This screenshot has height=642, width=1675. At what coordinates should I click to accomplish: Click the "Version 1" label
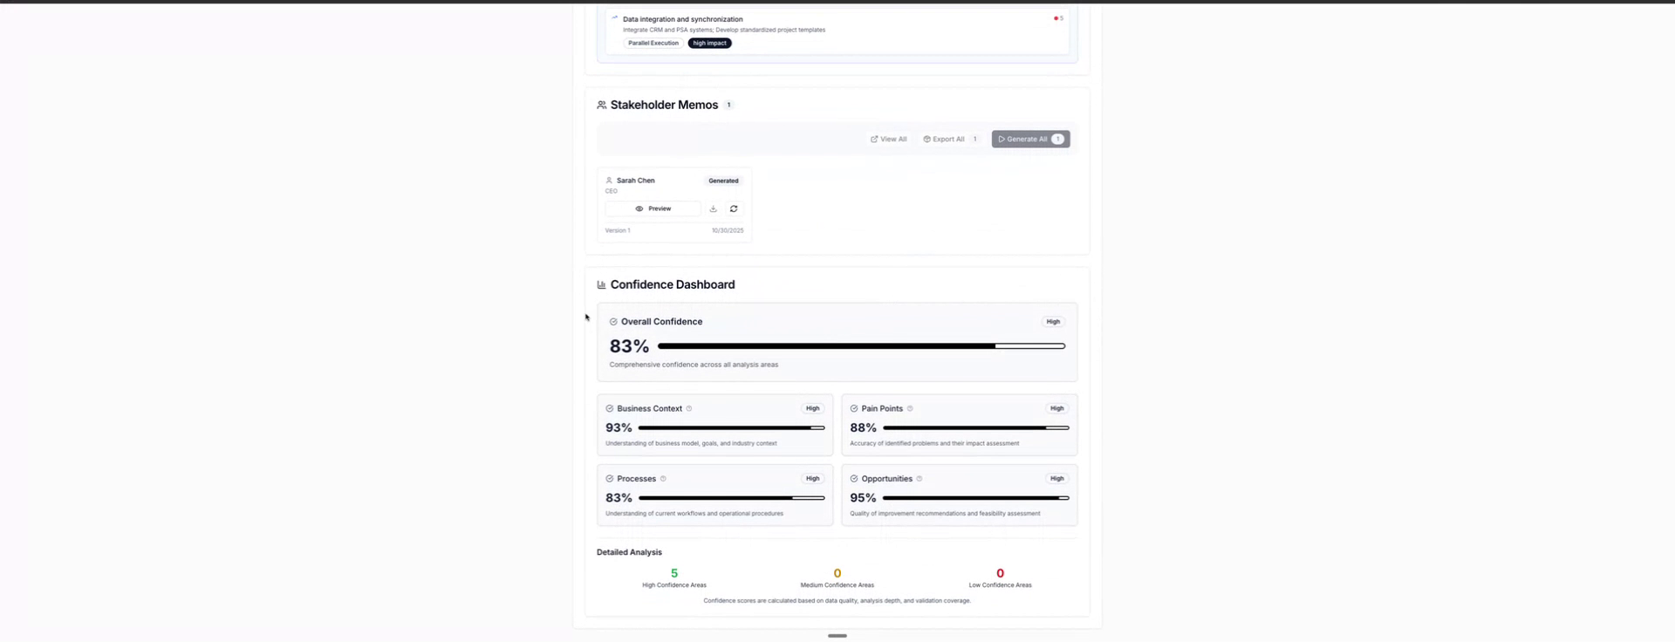(618, 230)
